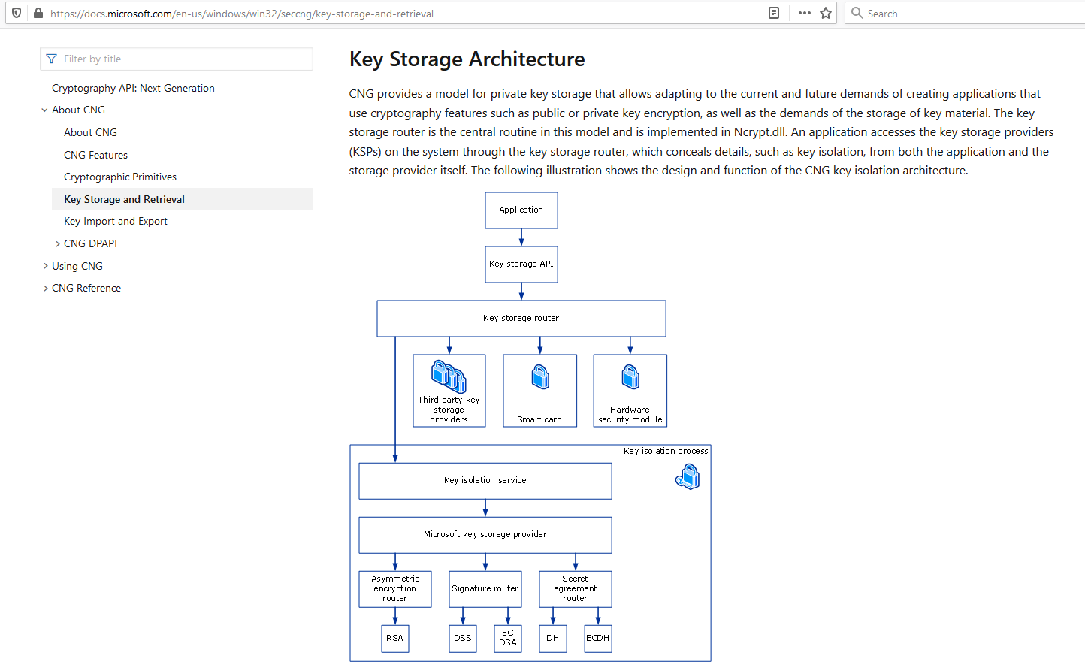1085x671 pixels.
Task: Click the Hardware security module label
Action: 630,415
